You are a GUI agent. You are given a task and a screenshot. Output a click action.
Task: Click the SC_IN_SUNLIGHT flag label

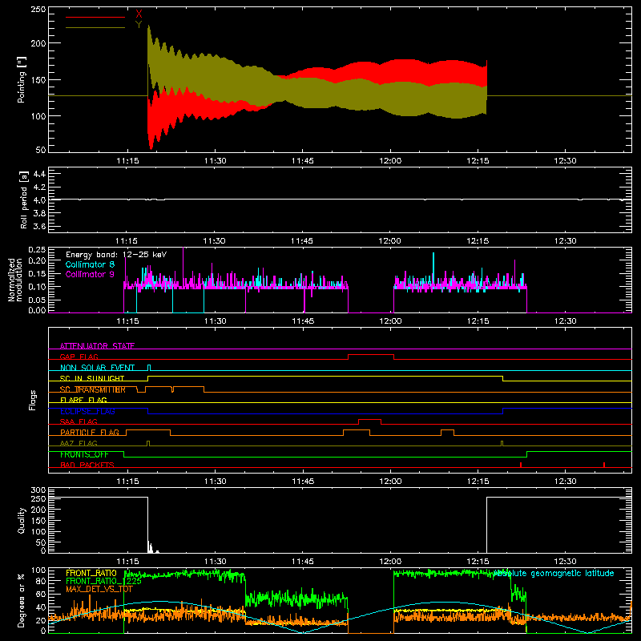92,378
